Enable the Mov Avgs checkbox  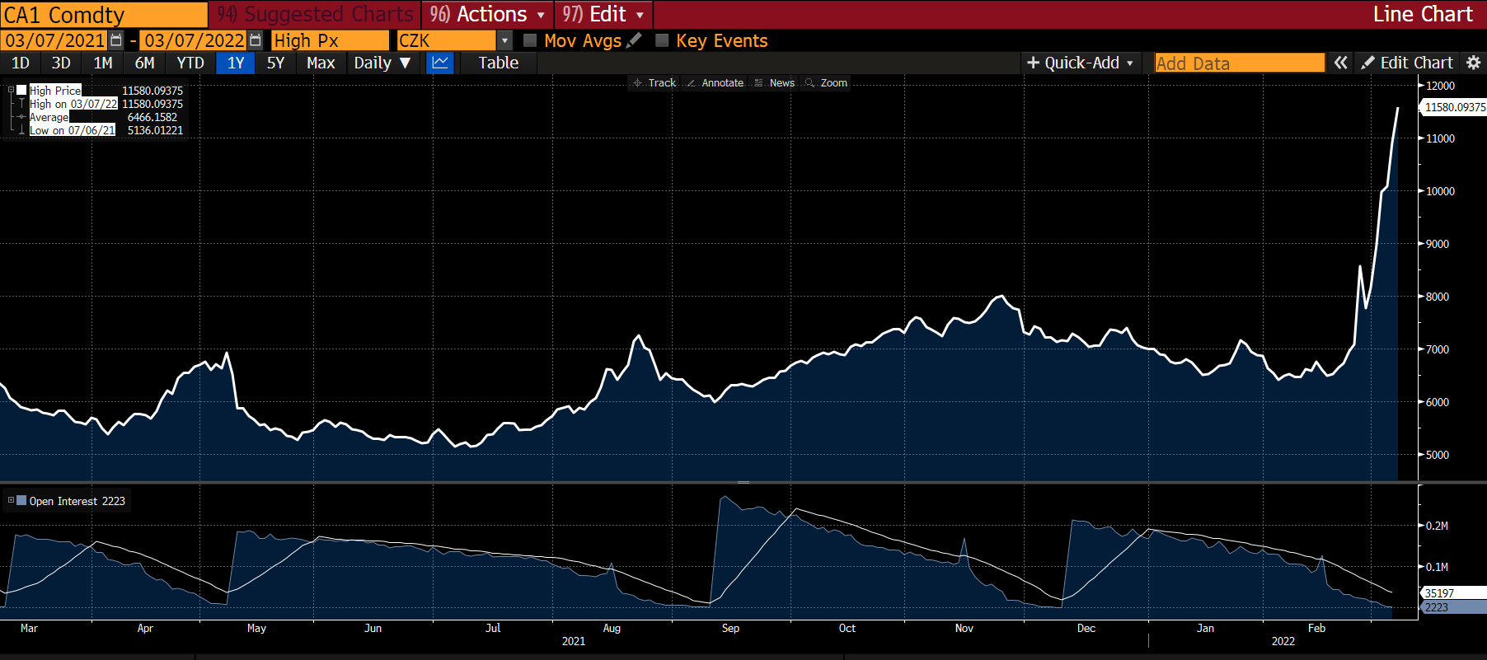pyautogui.click(x=530, y=40)
